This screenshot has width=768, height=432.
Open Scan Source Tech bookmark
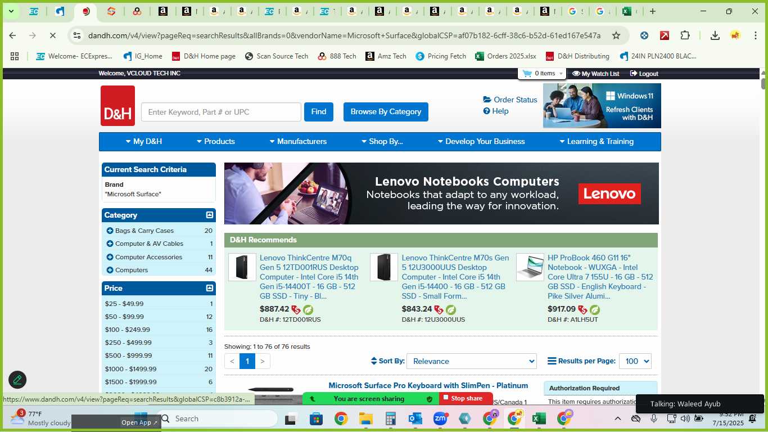click(277, 56)
